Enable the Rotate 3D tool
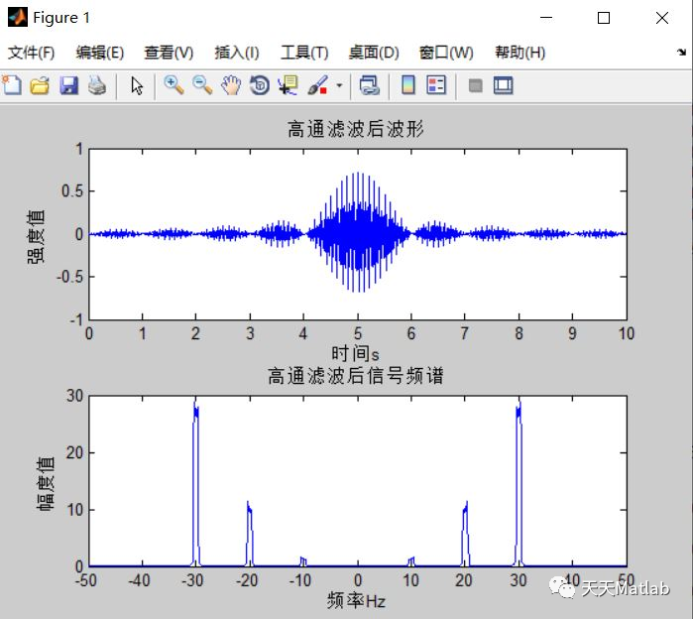The image size is (693, 619). (x=260, y=85)
